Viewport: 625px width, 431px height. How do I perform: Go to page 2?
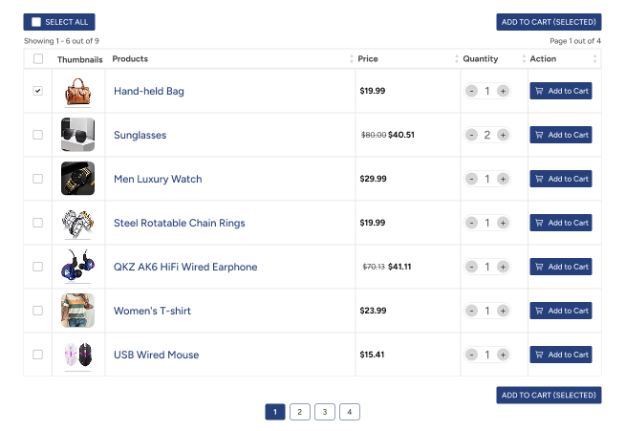300,412
